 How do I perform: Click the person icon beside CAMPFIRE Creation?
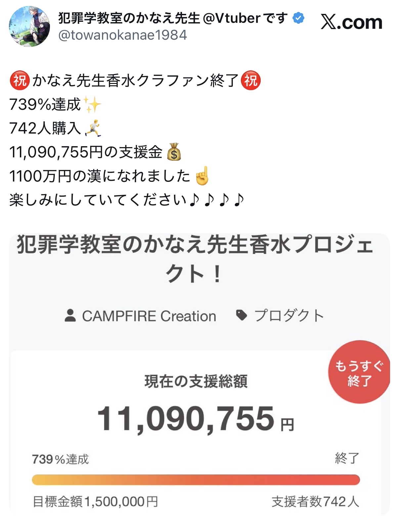(x=70, y=316)
